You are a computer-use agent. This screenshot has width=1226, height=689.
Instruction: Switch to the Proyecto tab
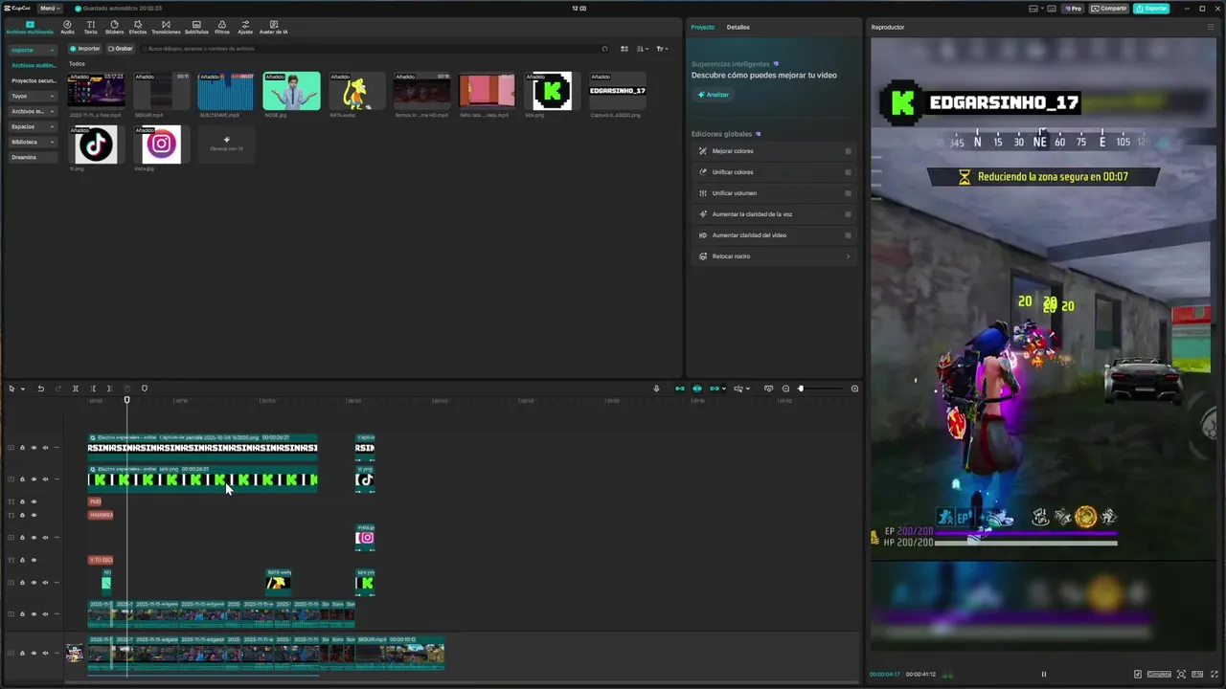[x=703, y=27]
